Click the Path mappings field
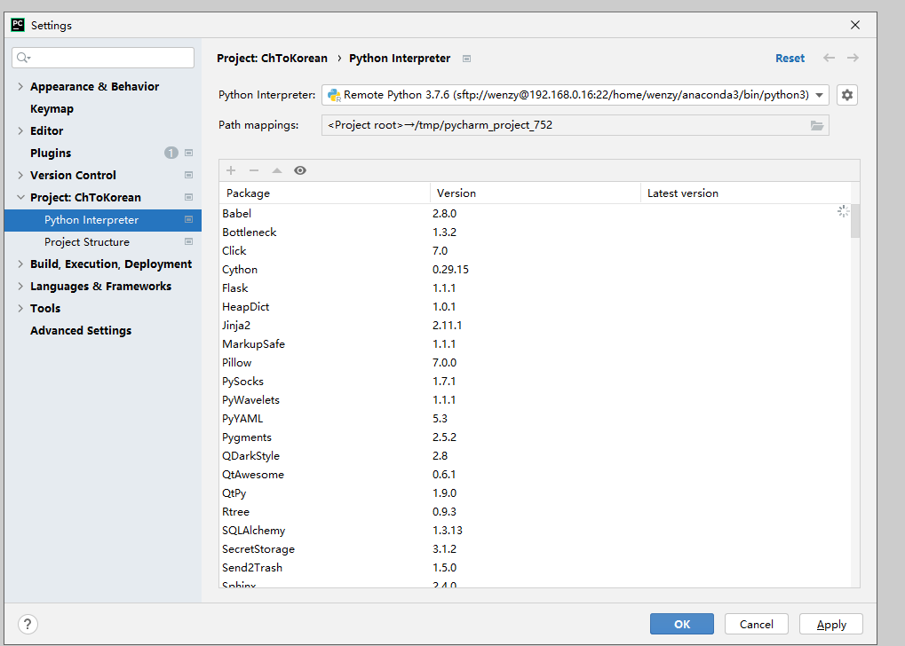 point(575,125)
